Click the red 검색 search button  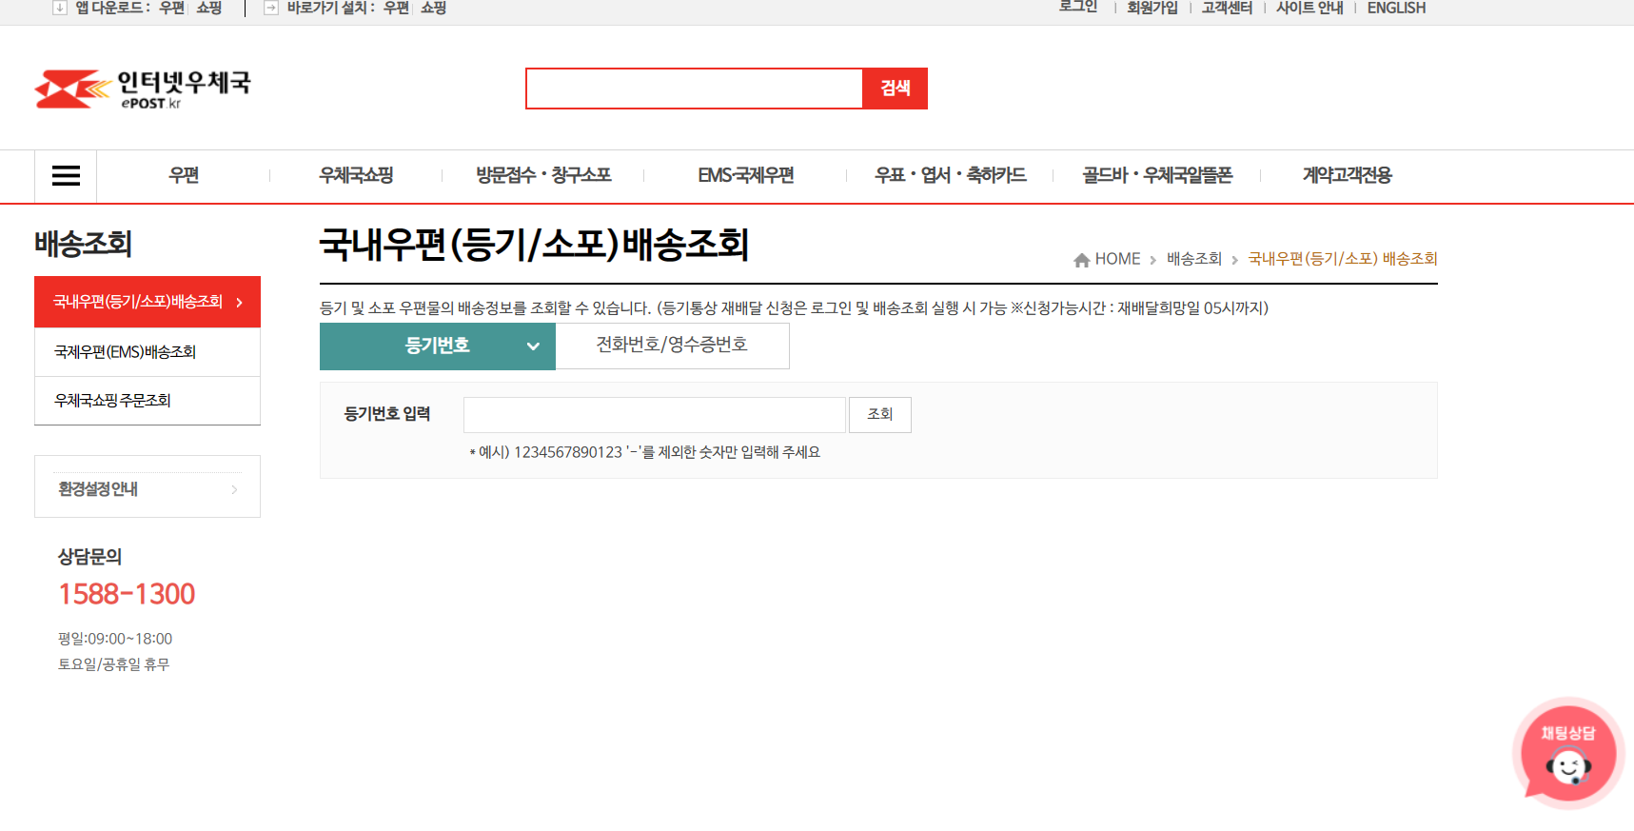tap(896, 89)
